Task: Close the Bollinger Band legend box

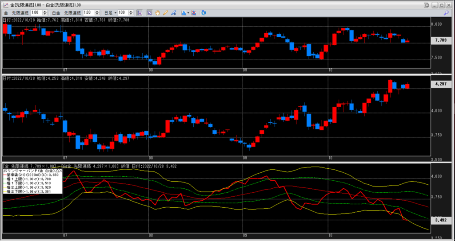Action: click(61, 171)
